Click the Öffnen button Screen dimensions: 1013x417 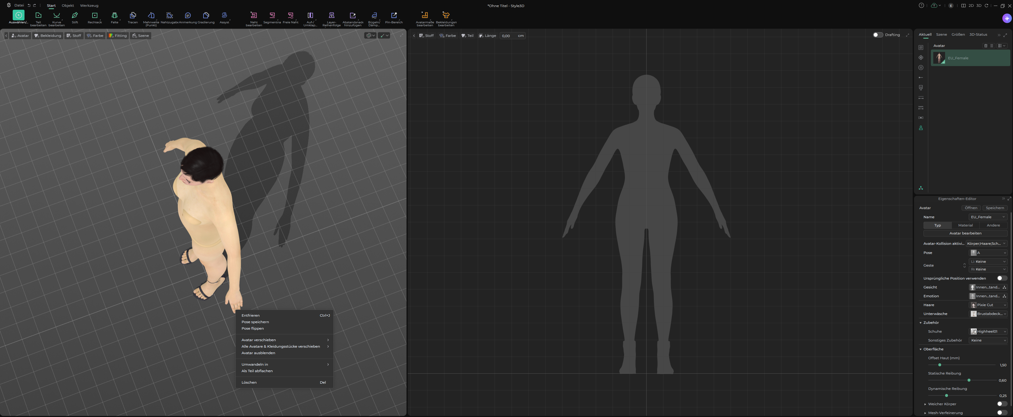tap(971, 208)
